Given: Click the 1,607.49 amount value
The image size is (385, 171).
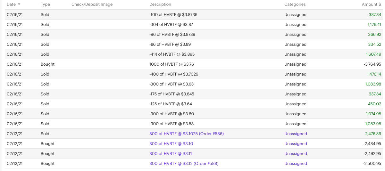Looking at the screenshot, I should coord(373,54).
